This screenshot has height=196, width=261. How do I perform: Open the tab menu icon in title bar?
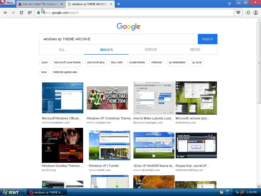click(x=229, y=4)
